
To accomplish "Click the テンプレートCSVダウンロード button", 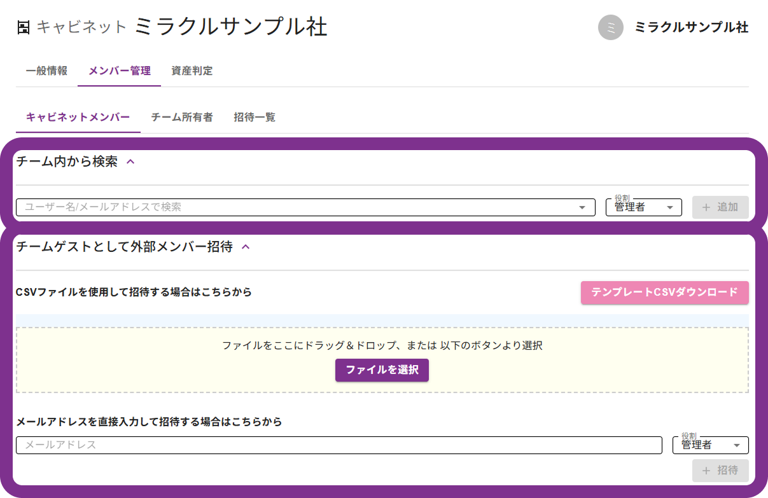I will point(664,292).
